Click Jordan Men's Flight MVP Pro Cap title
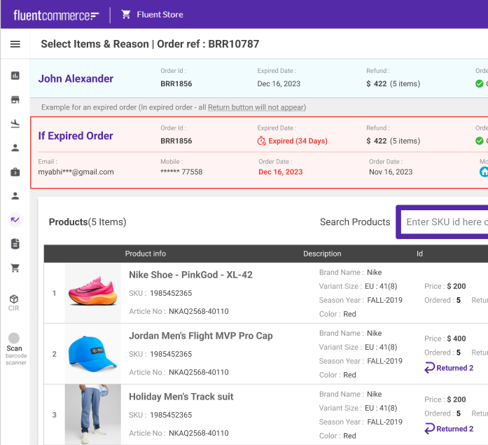 point(201,336)
